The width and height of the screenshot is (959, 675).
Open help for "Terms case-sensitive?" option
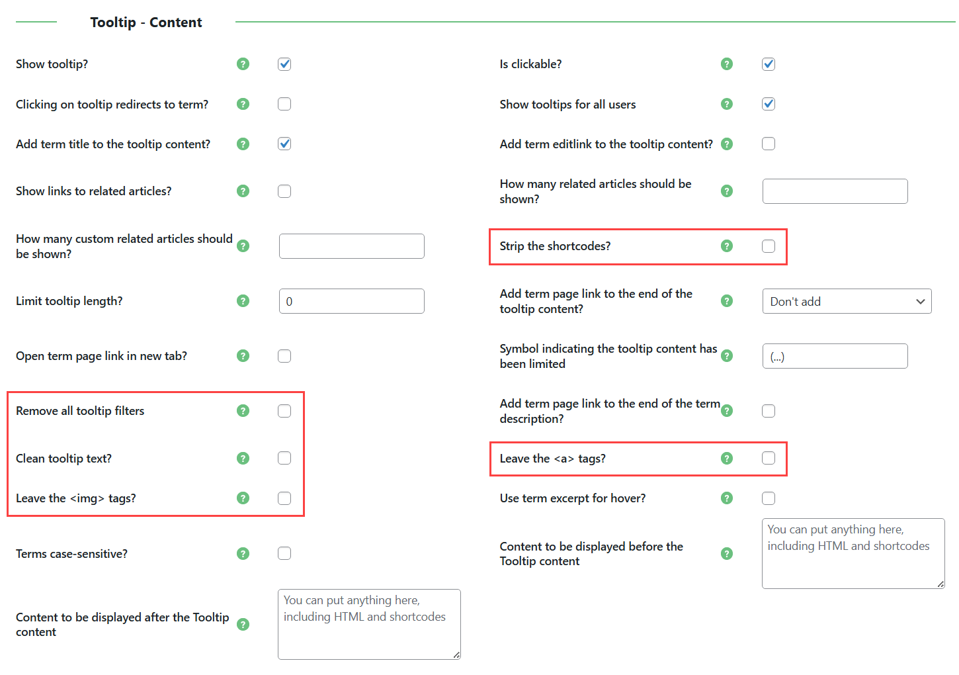[243, 553]
